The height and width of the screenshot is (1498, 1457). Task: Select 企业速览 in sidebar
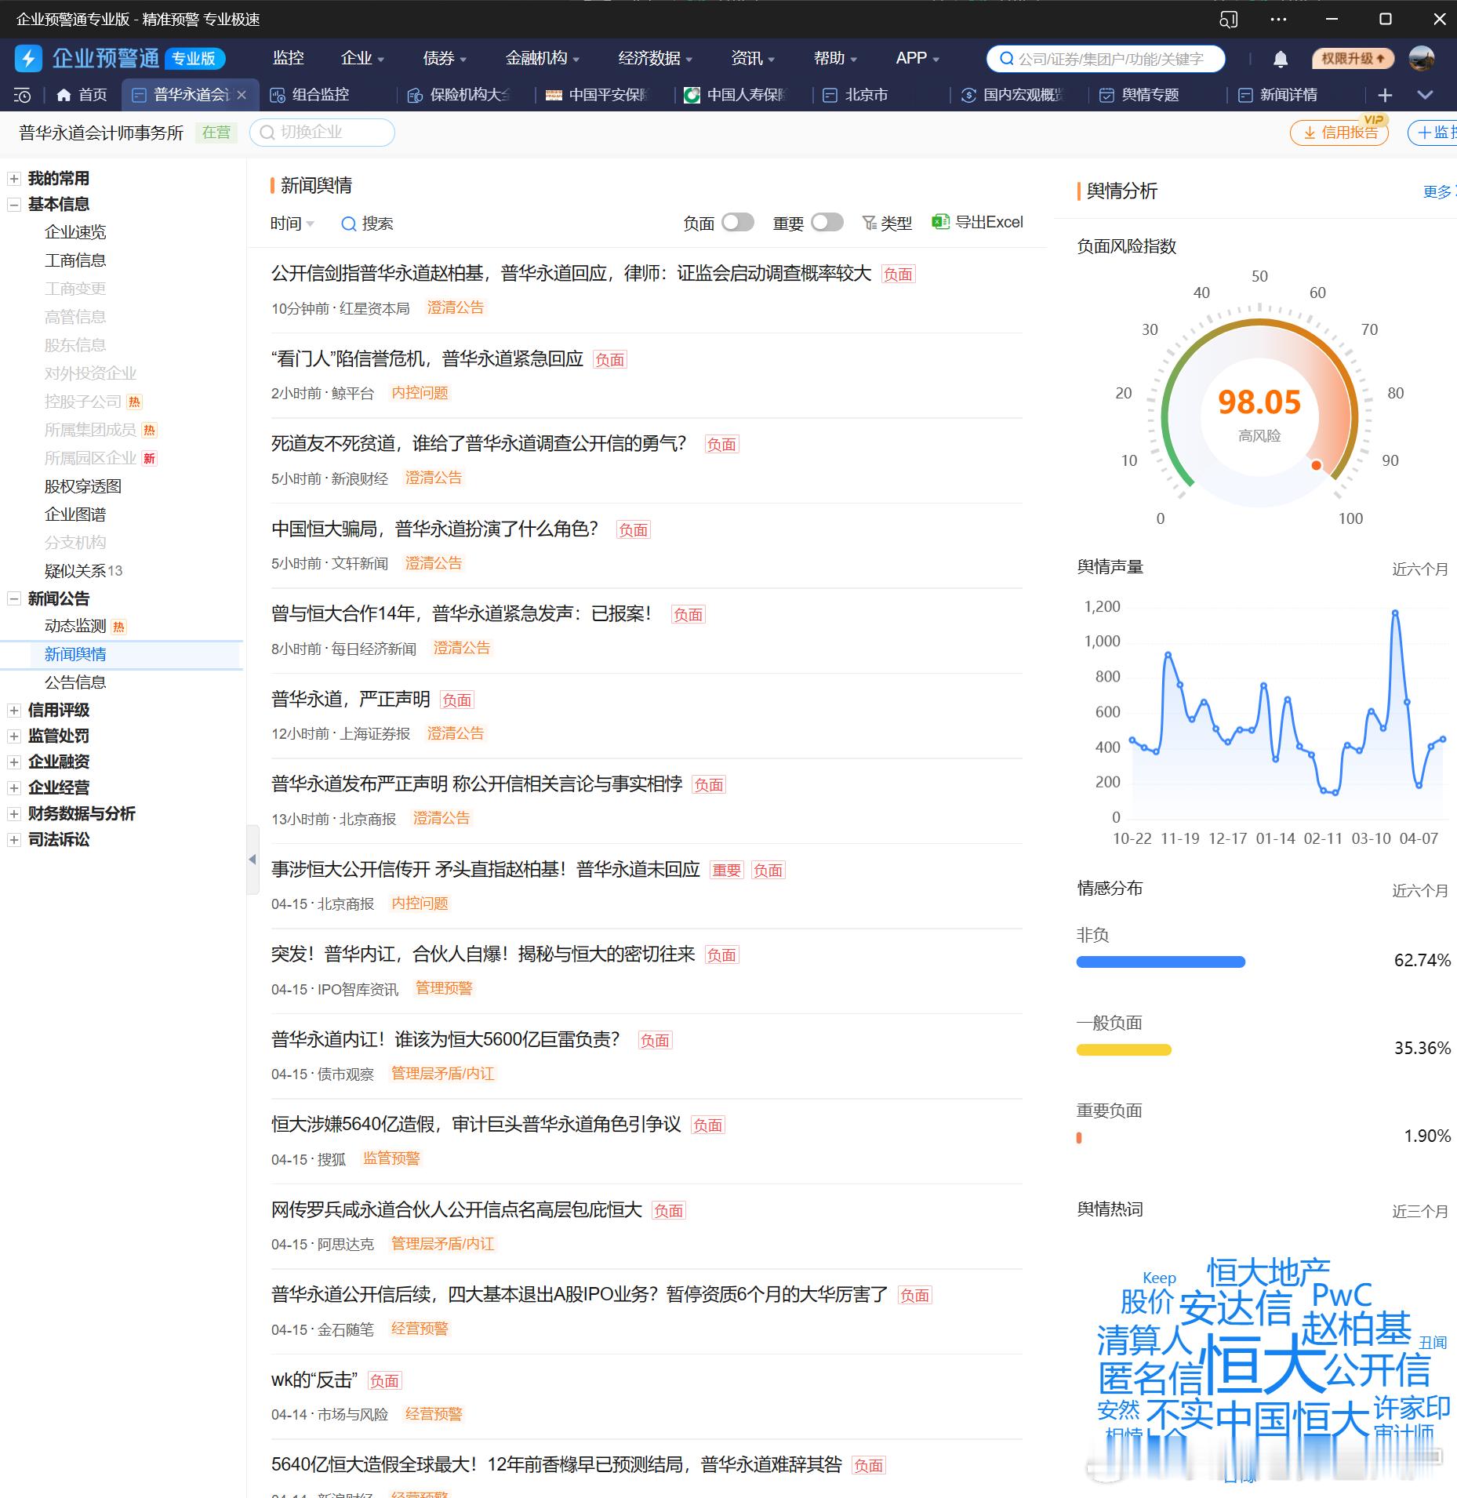[x=75, y=232]
